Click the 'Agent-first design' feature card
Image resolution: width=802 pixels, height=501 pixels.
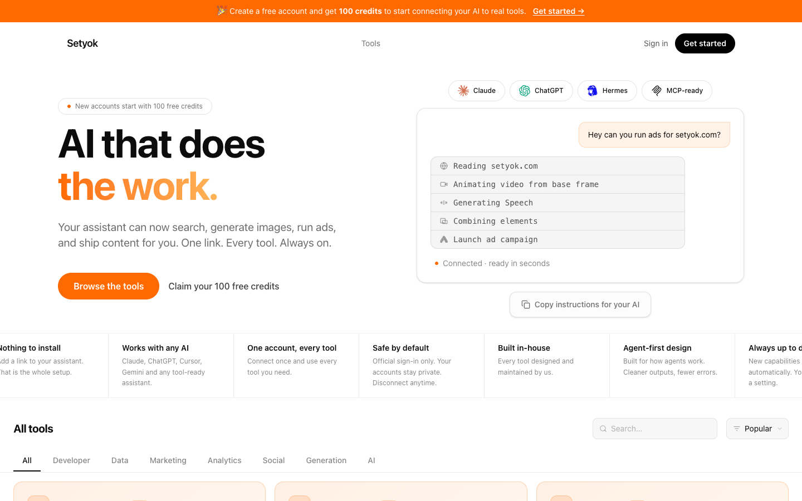click(672, 365)
